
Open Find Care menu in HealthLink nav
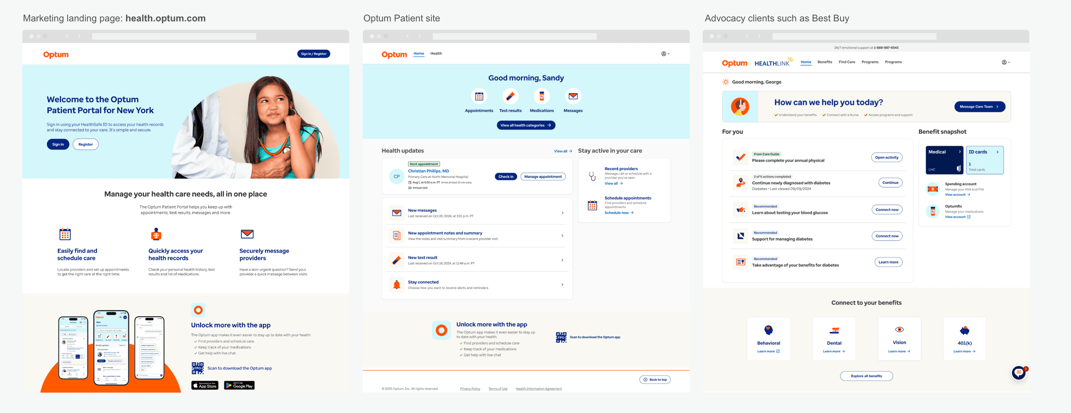(x=847, y=62)
